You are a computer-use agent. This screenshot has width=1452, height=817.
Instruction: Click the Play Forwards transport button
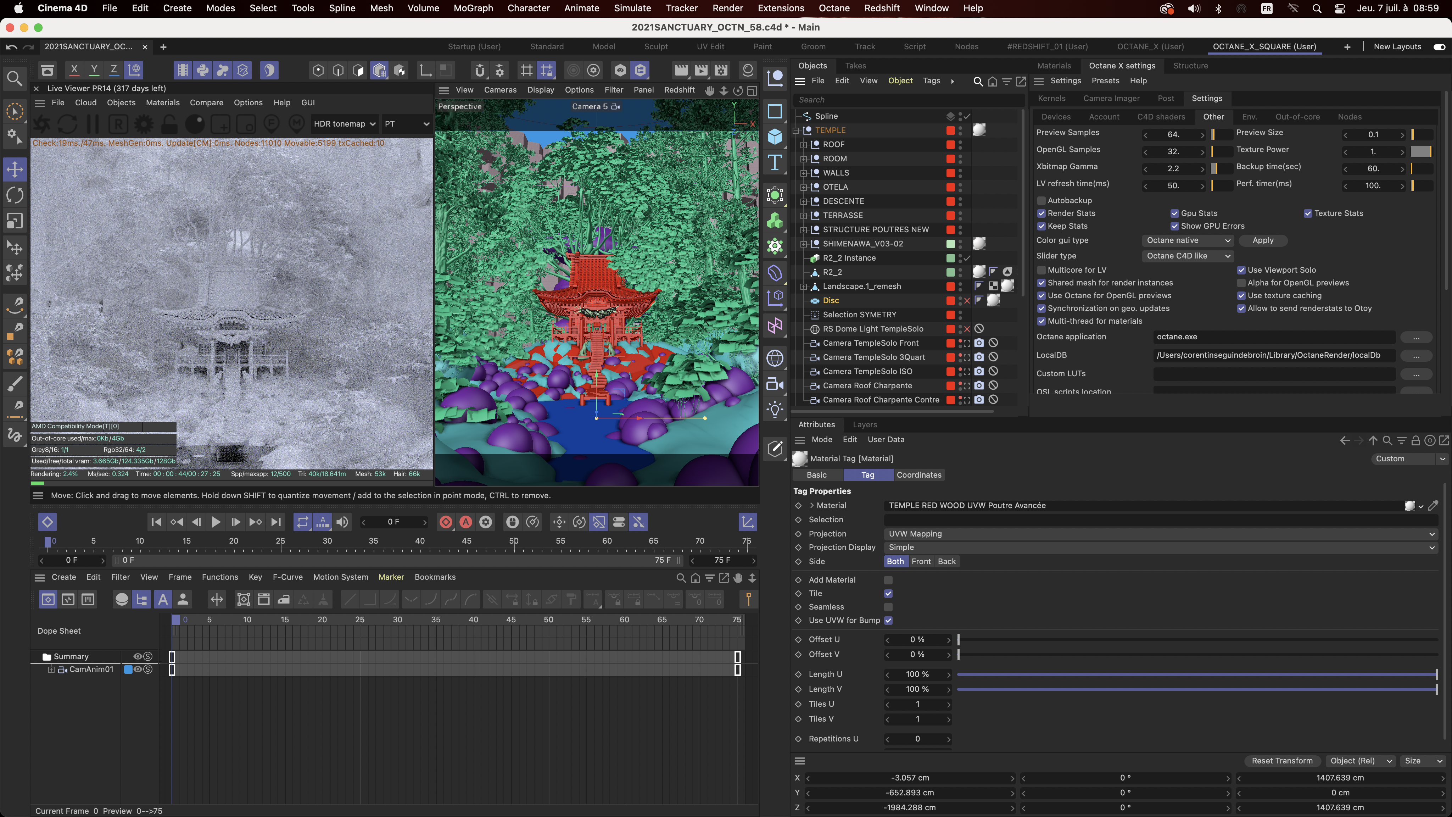(x=215, y=522)
